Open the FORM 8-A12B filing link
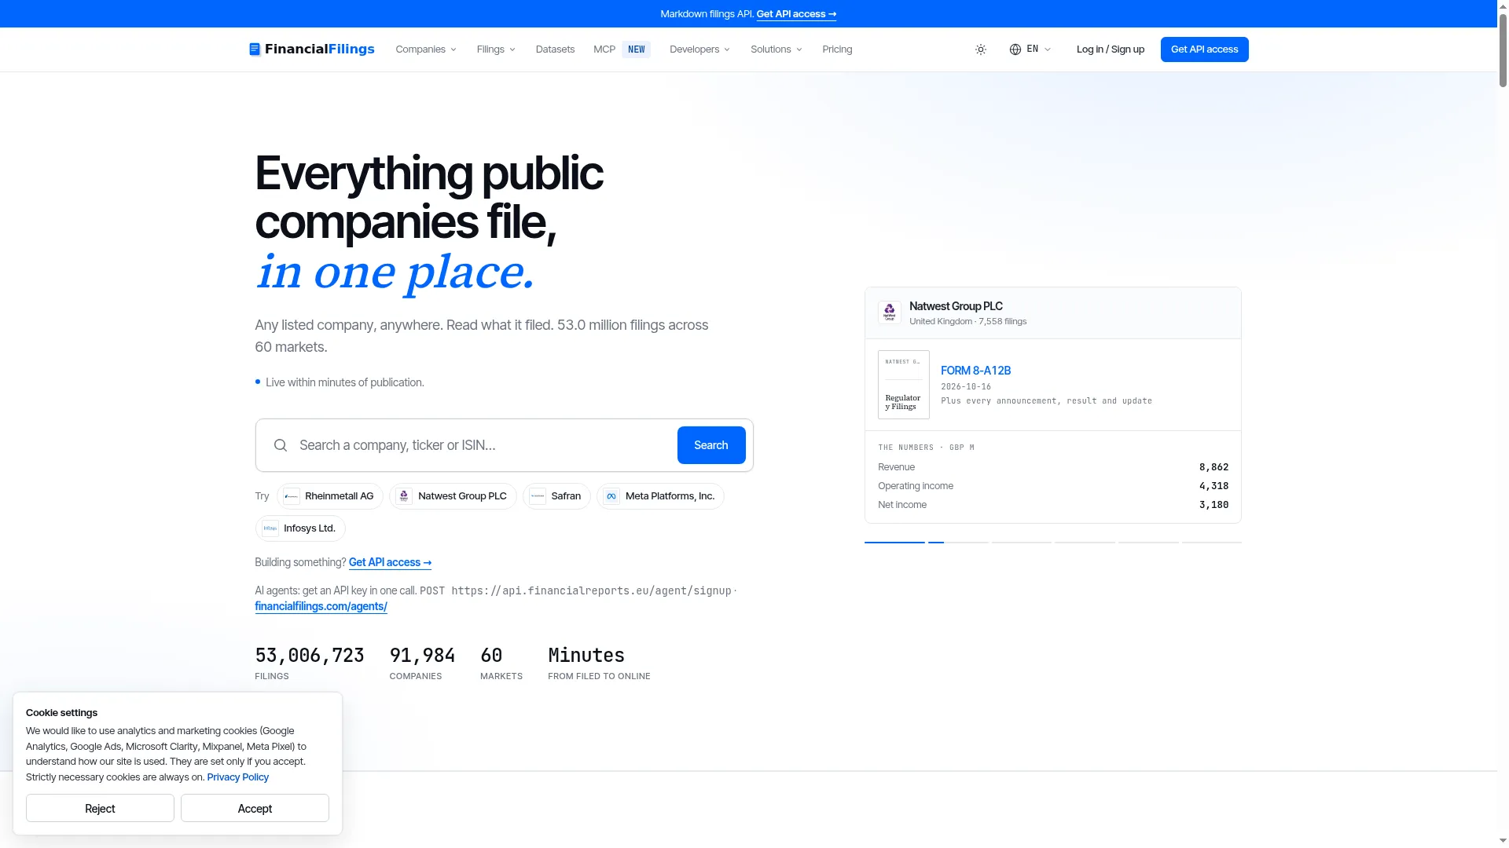 (975, 371)
